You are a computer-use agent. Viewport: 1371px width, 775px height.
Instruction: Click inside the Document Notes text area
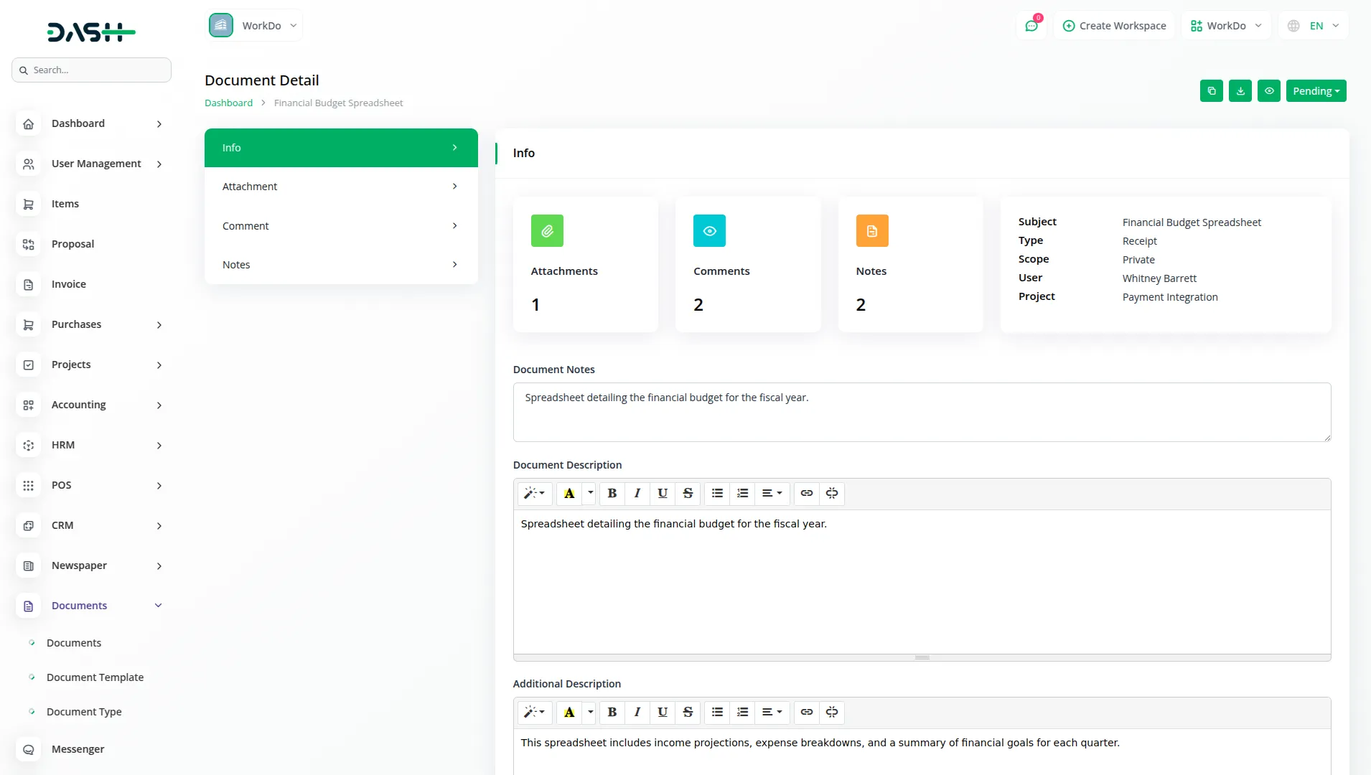[x=921, y=412]
